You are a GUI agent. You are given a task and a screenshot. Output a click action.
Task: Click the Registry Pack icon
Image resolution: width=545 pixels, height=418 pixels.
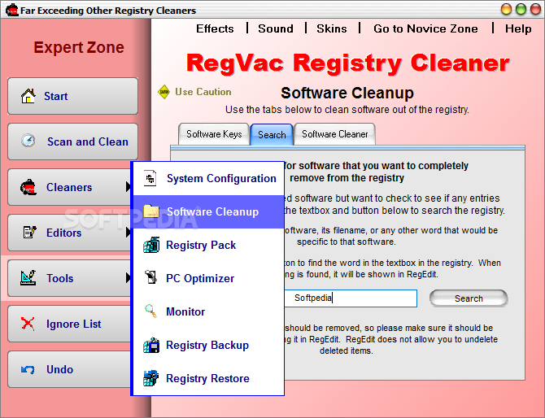pyautogui.click(x=151, y=245)
